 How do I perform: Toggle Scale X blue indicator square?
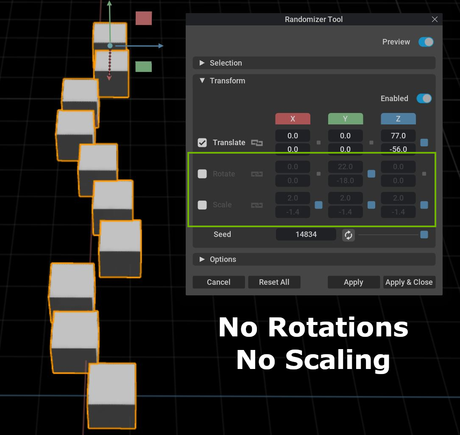[318, 205]
